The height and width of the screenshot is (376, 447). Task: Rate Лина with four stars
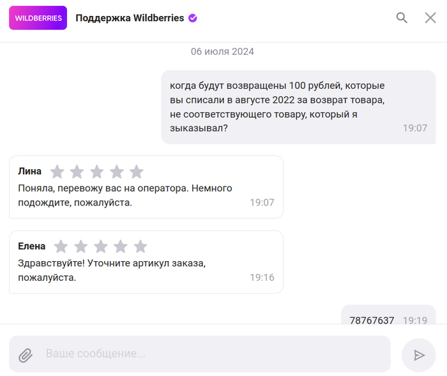[x=117, y=172]
